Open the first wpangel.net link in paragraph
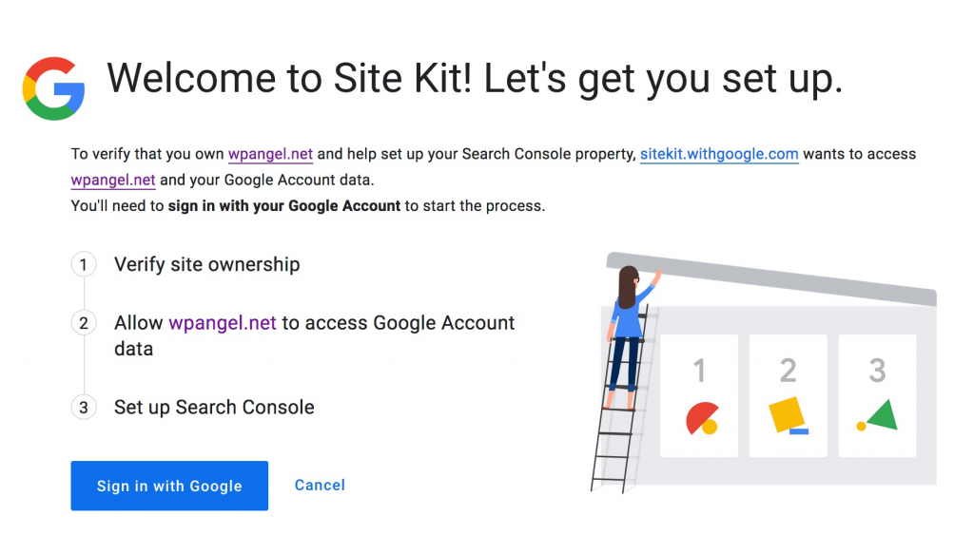The height and width of the screenshot is (554, 974). click(x=270, y=154)
